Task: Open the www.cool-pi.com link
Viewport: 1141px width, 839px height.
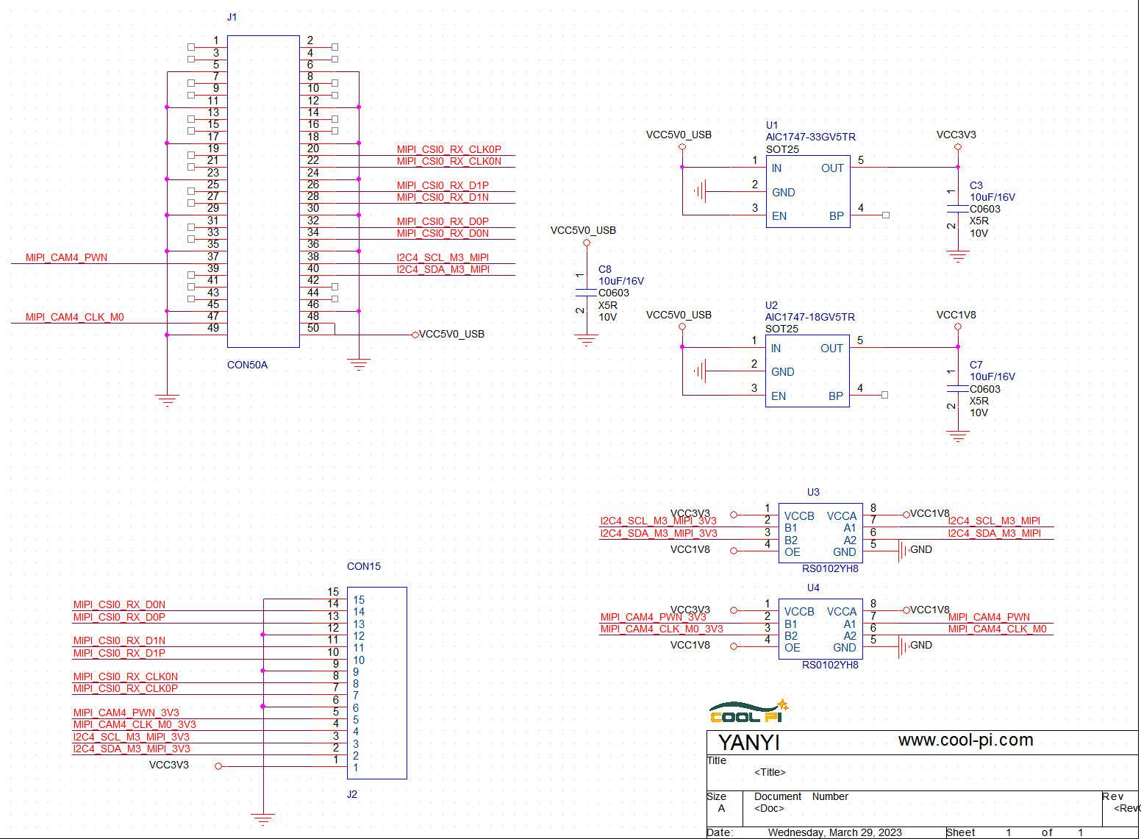Action: point(965,740)
